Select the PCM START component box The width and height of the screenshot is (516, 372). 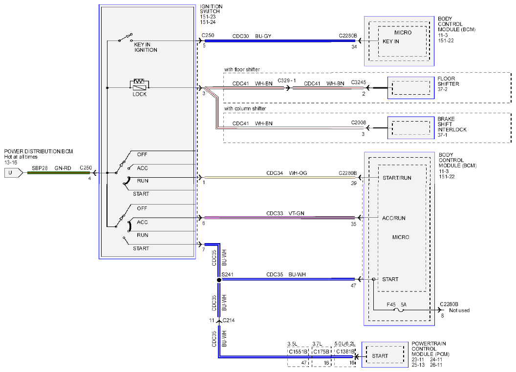click(x=385, y=354)
